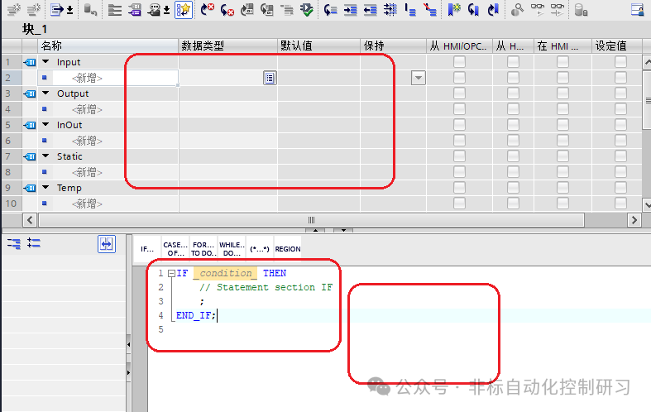The image size is (651, 412).
Task: Click the 保持 column header
Action: [393, 46]
